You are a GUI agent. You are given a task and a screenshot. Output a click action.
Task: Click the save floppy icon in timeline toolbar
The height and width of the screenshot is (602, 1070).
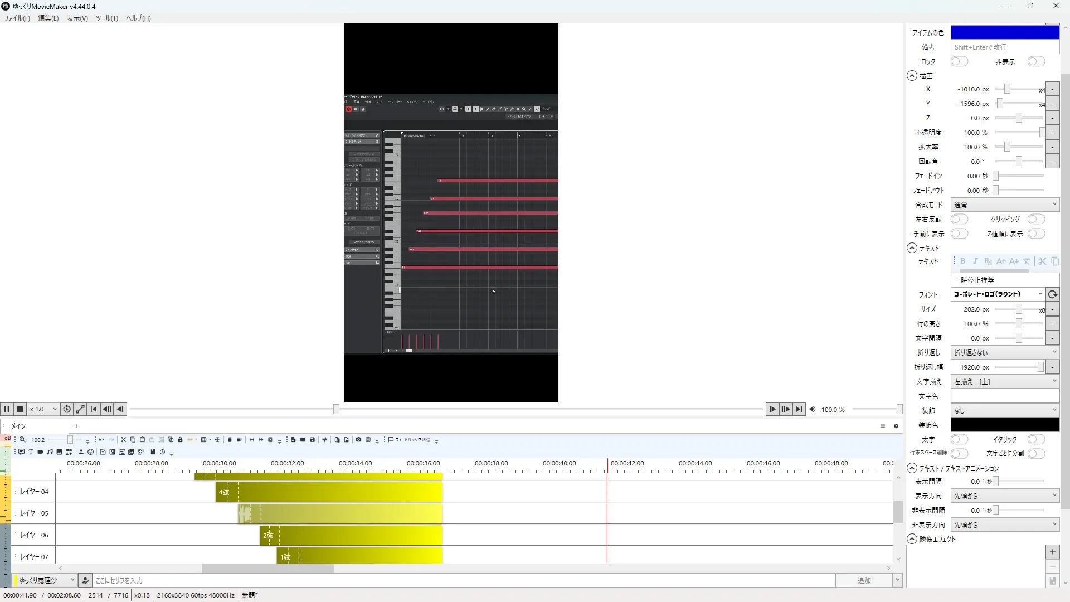(x=312, y=440)
